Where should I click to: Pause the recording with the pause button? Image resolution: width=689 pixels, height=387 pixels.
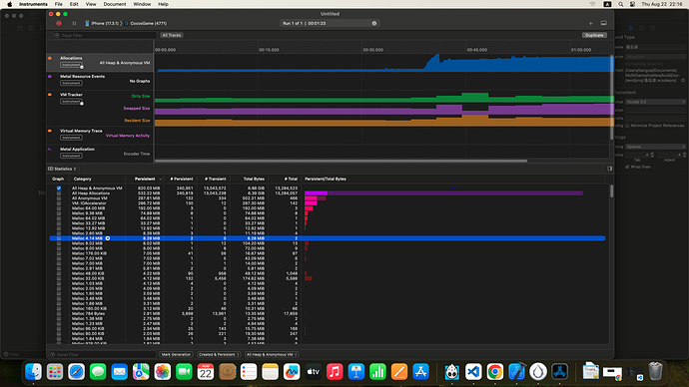pos(74,23)
